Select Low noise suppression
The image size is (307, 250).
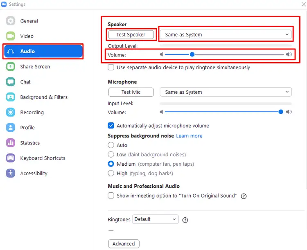point(111,155)
